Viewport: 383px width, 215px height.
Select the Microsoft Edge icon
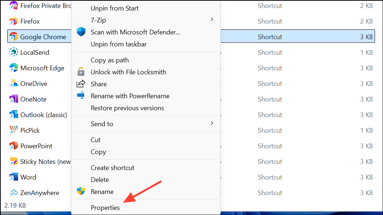[13, 68]
